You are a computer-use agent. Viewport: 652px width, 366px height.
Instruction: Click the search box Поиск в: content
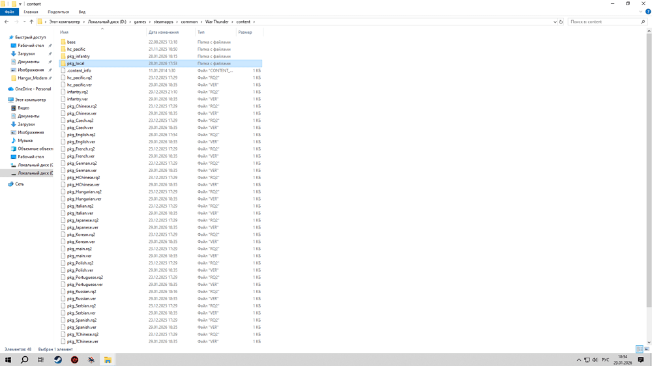click(603, 21)
